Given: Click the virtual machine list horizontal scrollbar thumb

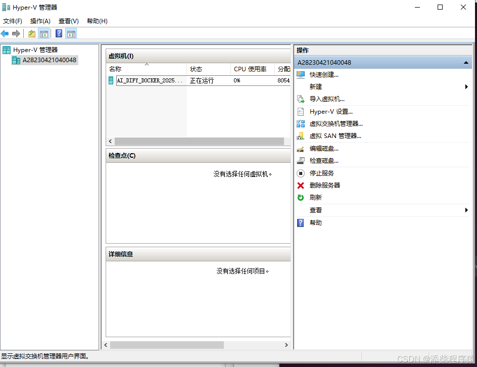Looking at the screenshot, I should point(199,141).
